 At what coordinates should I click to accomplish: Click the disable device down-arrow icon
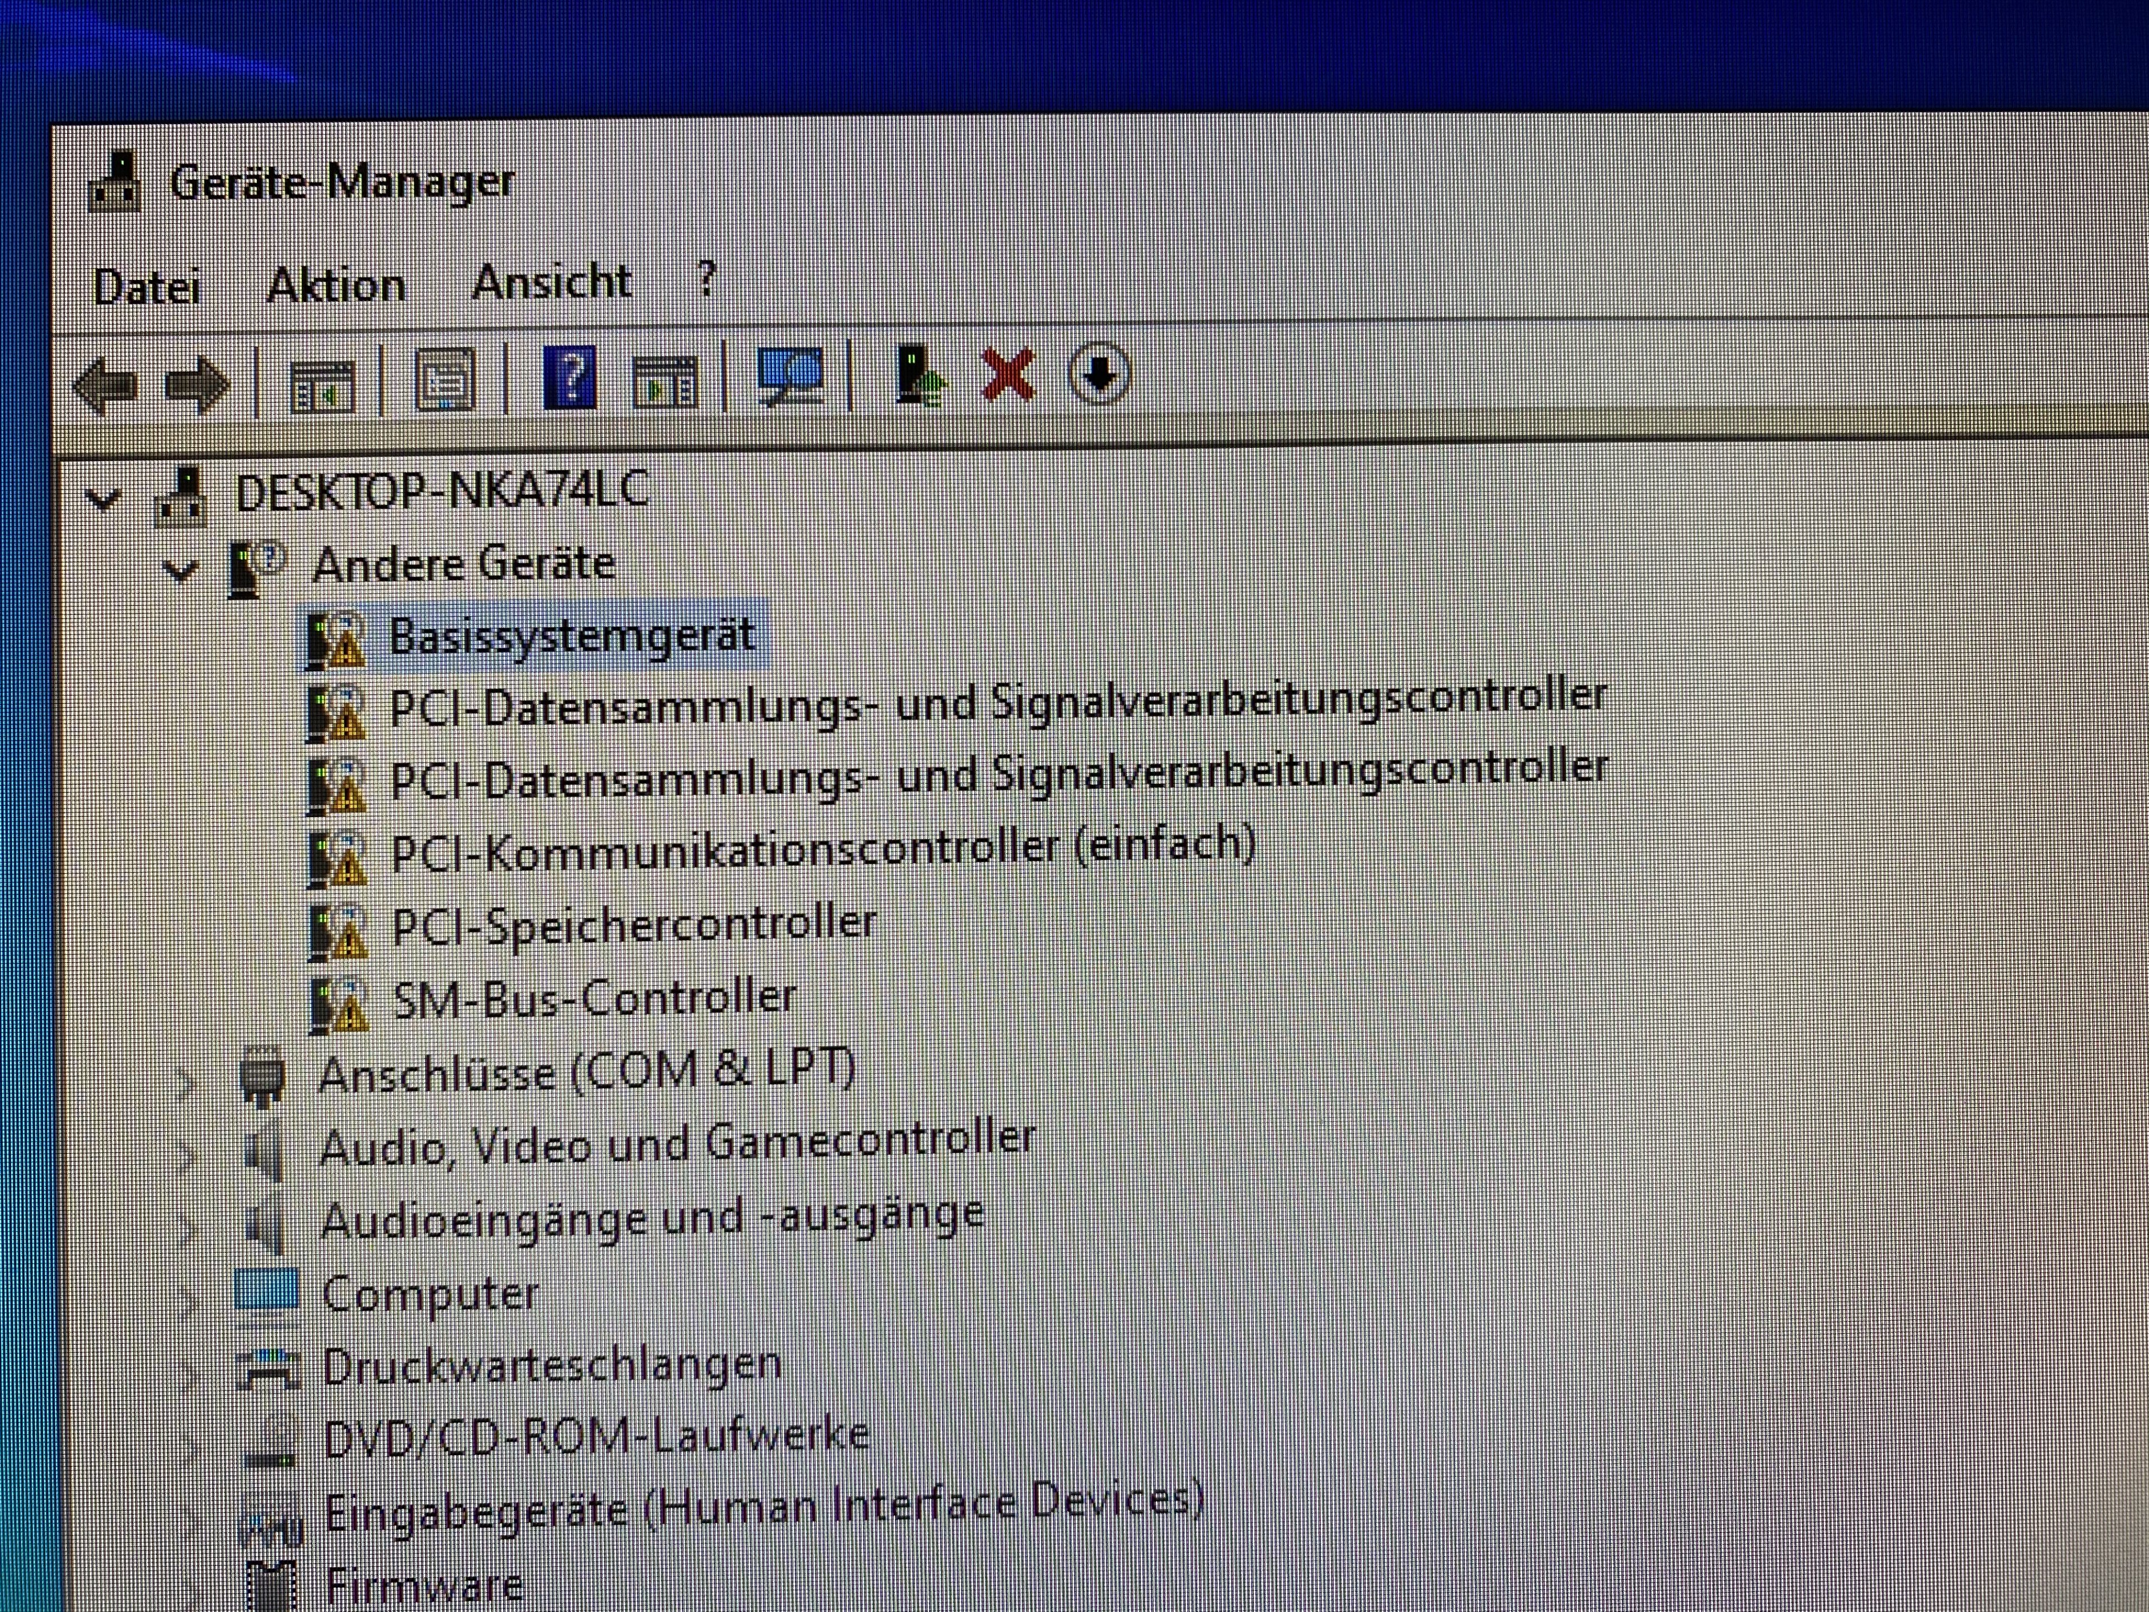pos(1100,374)
